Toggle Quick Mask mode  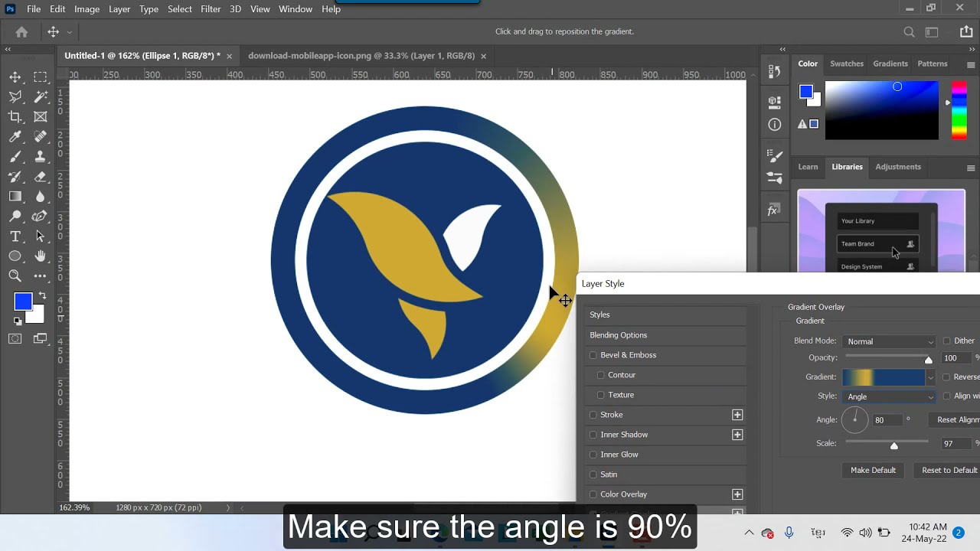point(15,338)
